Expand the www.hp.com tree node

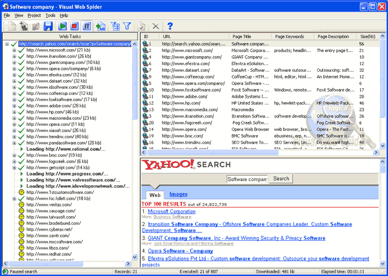pos(14,112)
